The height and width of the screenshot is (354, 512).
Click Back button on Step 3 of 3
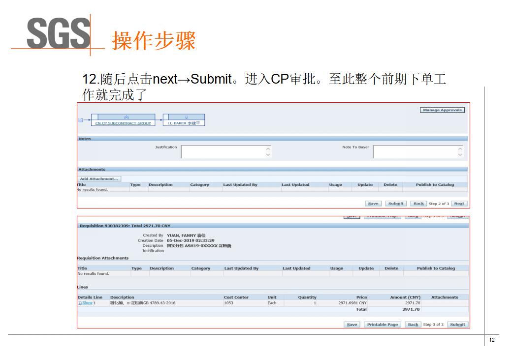(413, 324)
